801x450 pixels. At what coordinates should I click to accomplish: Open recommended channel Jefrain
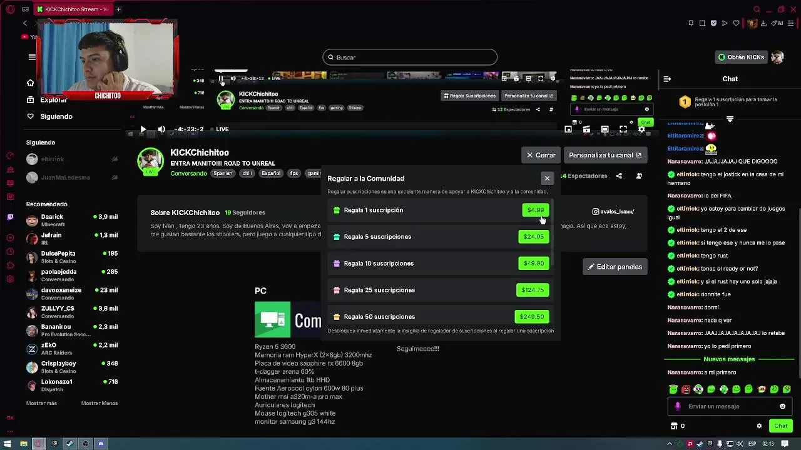(x=72, y=238)
